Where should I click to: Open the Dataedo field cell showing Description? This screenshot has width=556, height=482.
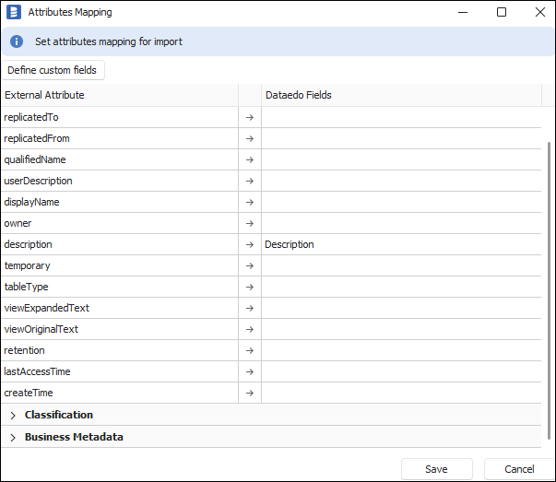401,245
